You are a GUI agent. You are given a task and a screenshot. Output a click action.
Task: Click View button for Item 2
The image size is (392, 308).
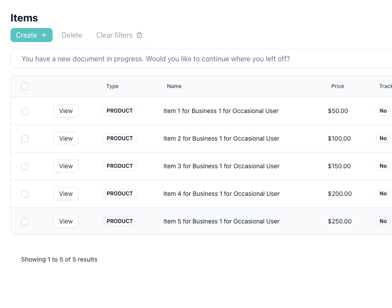[66, 138]
